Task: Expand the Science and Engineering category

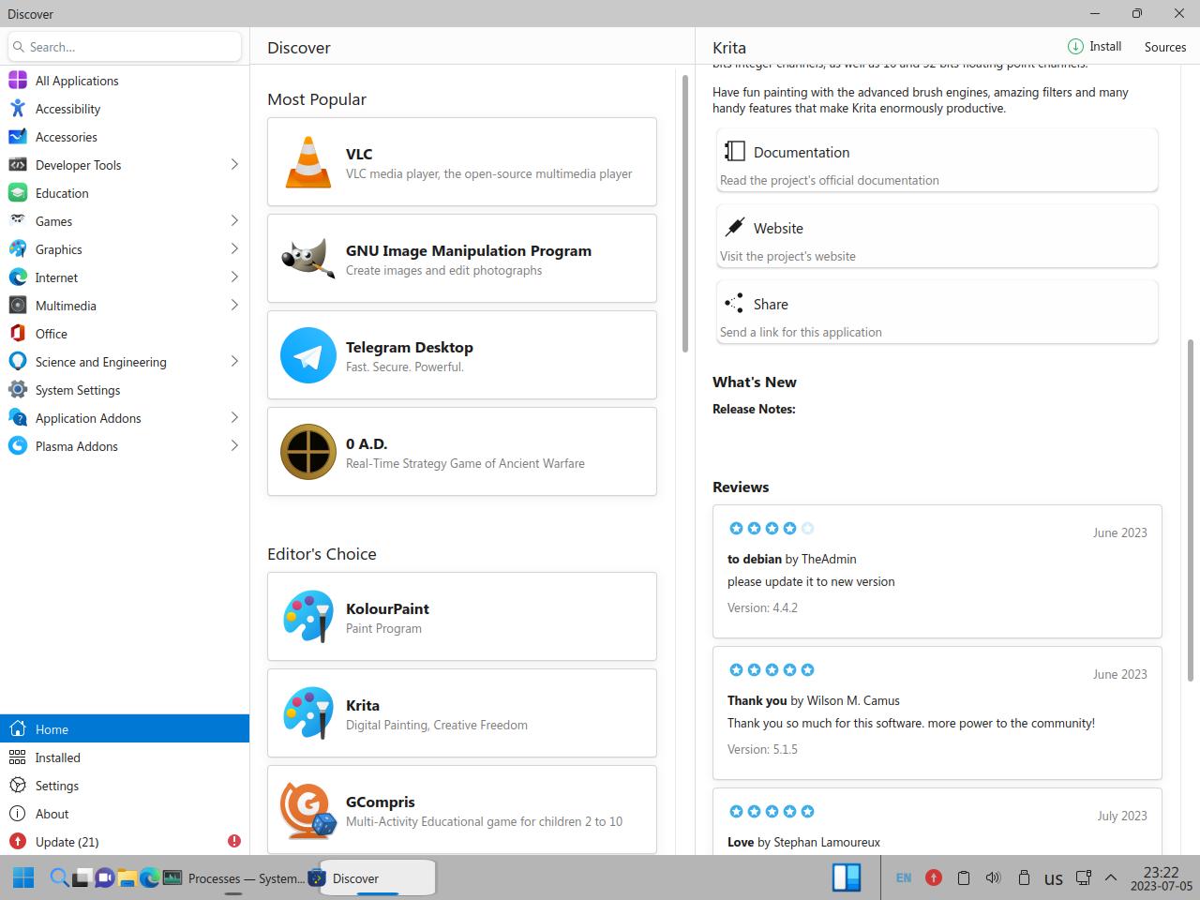Action: coord(234,362)
